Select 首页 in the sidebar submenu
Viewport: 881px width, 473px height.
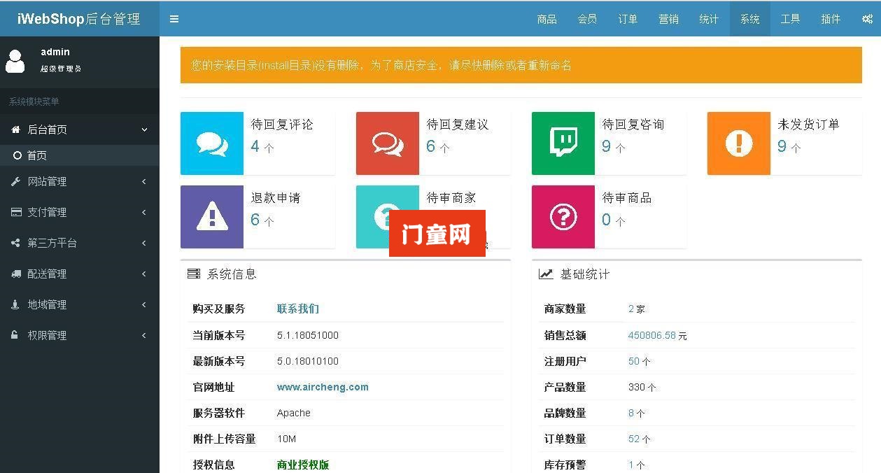37,155
